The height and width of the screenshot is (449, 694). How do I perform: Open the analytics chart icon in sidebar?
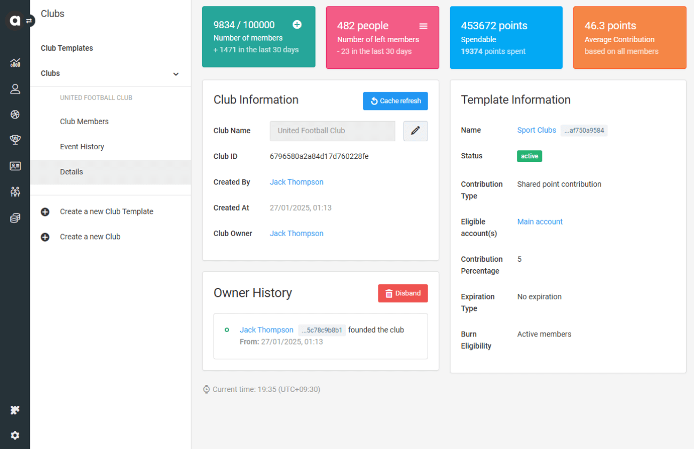(x=15, y=63)
